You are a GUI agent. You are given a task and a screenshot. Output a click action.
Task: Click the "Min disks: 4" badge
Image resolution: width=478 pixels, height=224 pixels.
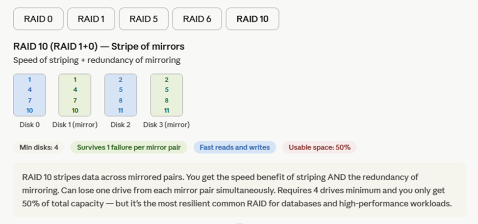coord(39,147)
